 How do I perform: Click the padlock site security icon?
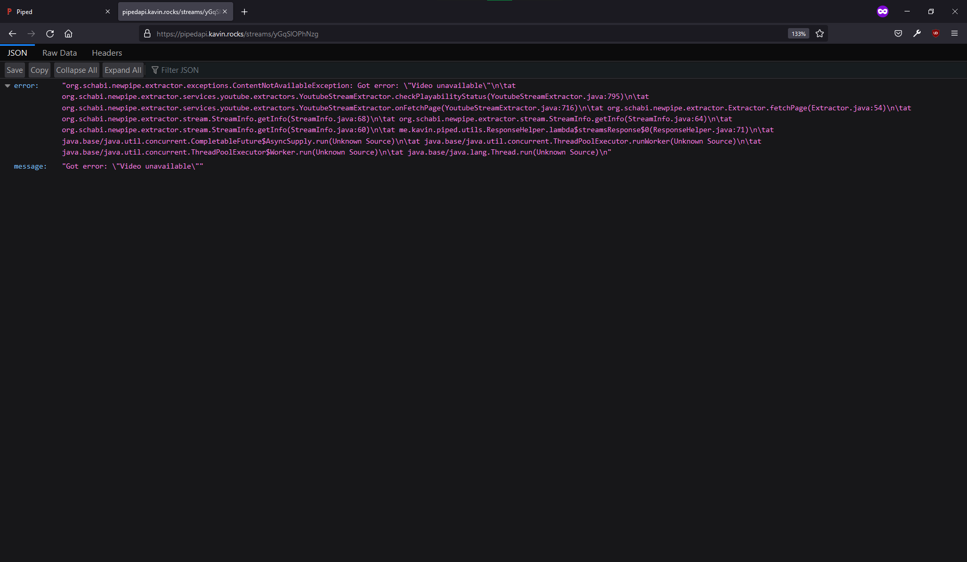147,33
